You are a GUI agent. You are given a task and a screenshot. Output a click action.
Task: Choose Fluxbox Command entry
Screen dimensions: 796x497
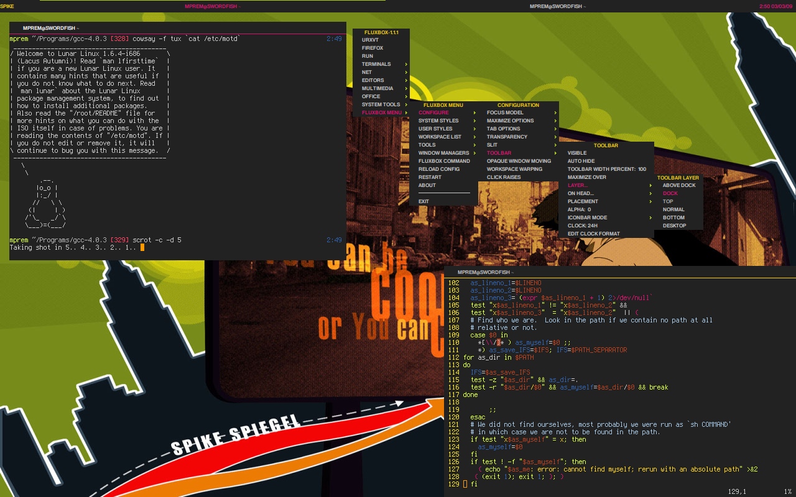click(444, 161)
